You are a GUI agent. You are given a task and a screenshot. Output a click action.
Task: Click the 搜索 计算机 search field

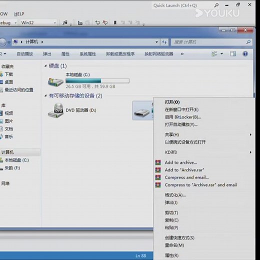pyautogui.click(x=209, y=42)
